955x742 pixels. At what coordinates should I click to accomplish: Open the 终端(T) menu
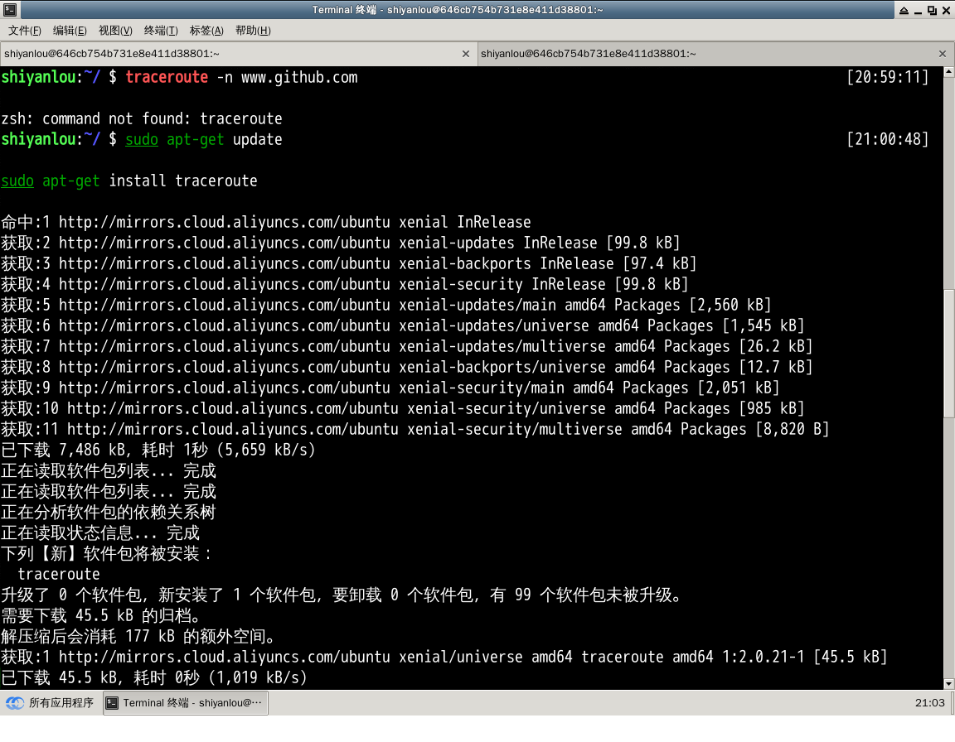[x=161, y=31]
